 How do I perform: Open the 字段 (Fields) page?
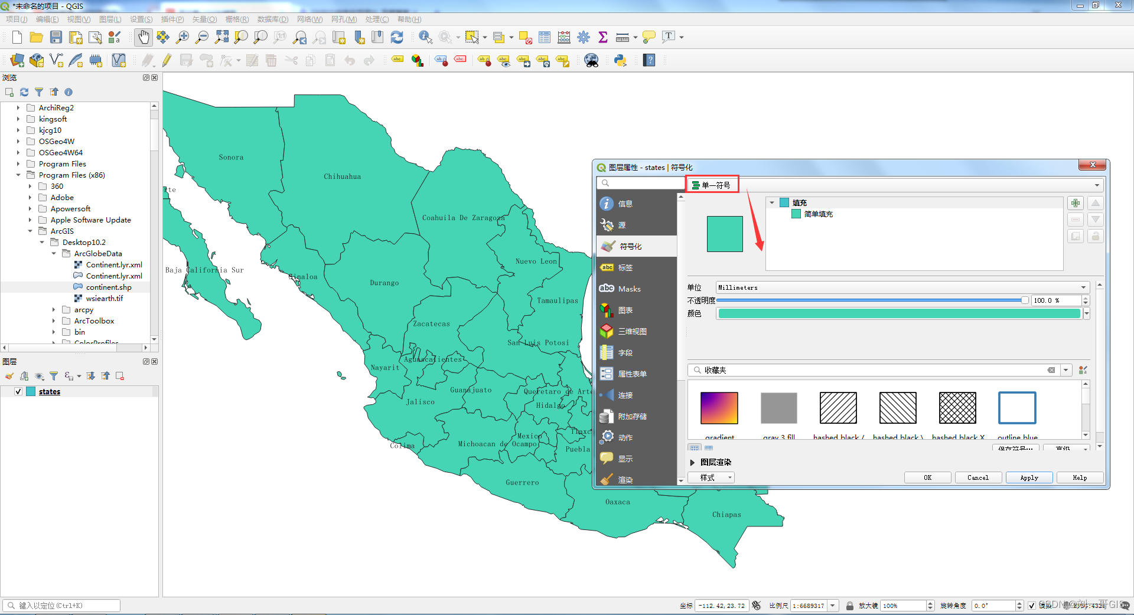pos(636,352)
